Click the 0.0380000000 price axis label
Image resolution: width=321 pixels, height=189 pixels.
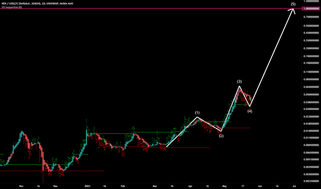[311, 102]
